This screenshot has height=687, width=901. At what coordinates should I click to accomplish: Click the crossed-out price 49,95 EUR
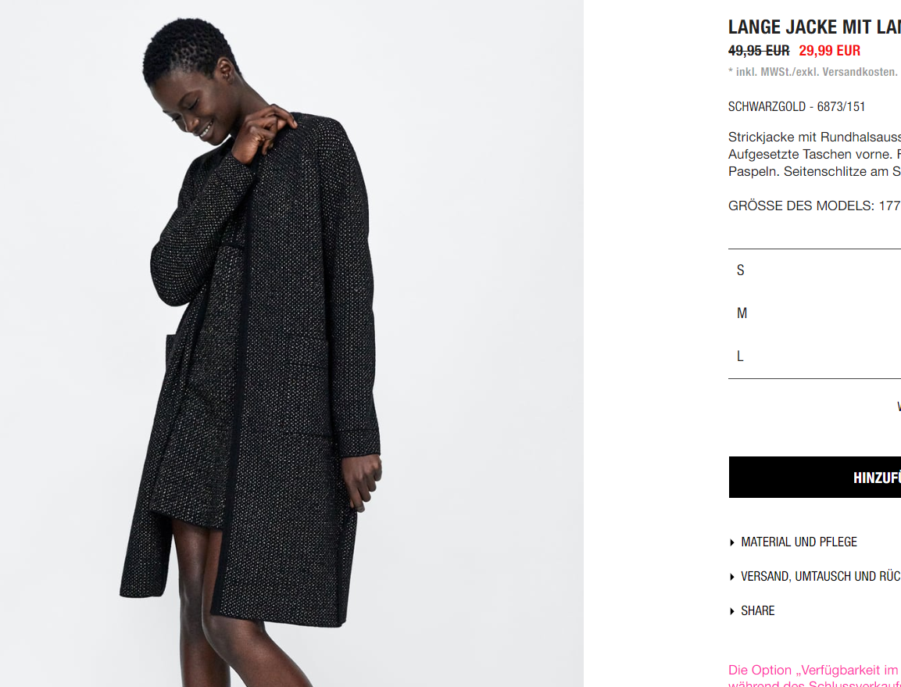pos(759,51)
